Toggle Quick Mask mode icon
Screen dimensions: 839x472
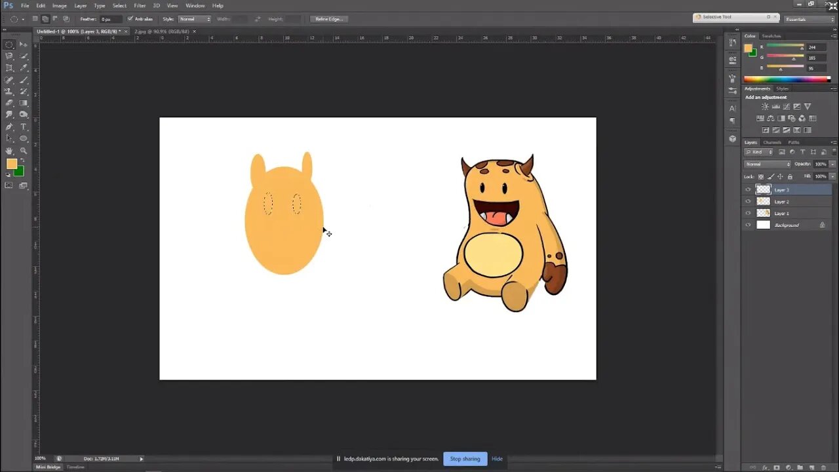9,186
